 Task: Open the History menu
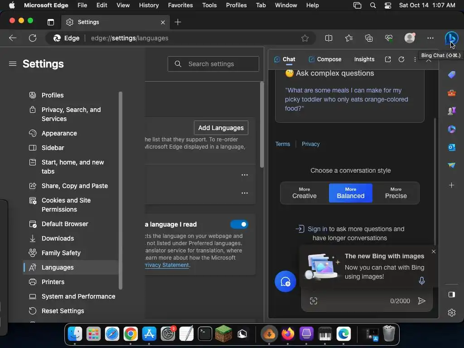click(x=149, y=5)
